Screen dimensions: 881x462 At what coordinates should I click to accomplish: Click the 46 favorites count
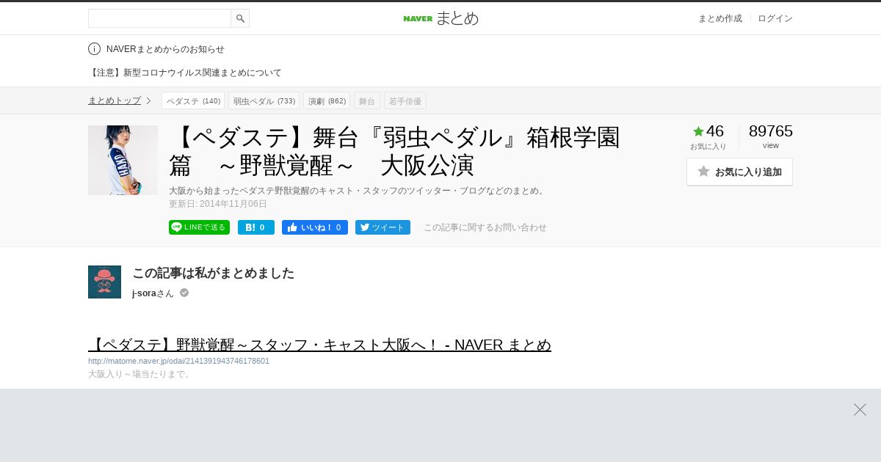pos(715,131)
